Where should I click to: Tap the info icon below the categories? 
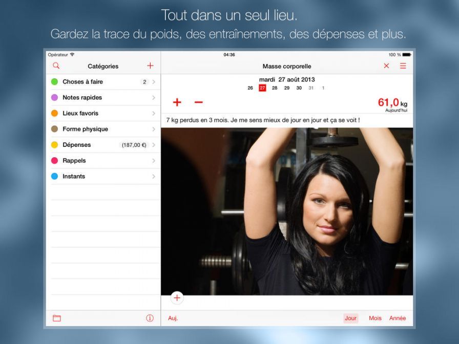point(150,318)
